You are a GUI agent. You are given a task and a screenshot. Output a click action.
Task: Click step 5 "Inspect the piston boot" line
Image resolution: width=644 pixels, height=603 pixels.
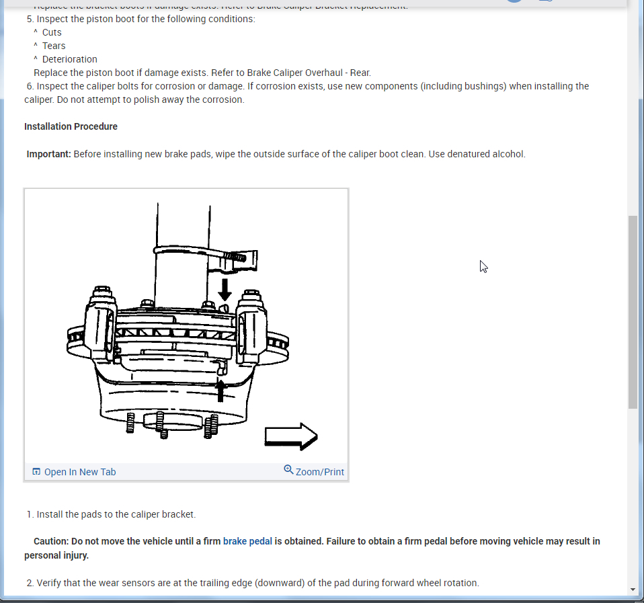(x=141, y=19)
